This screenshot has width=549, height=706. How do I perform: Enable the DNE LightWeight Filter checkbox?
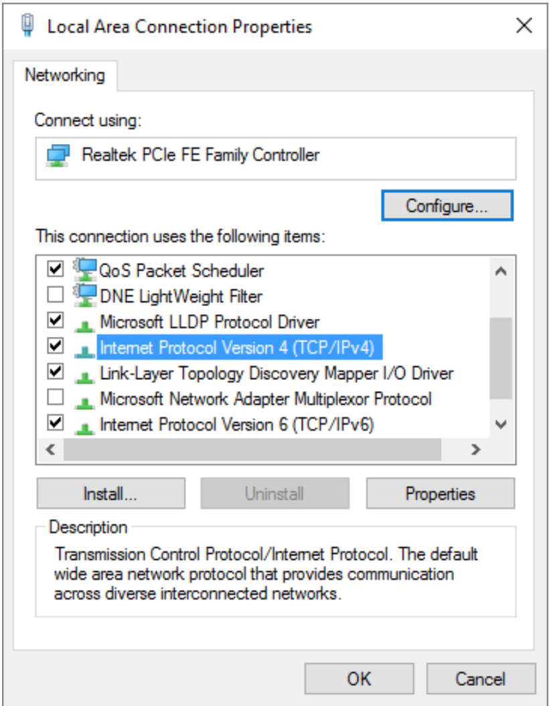point(56,295)
